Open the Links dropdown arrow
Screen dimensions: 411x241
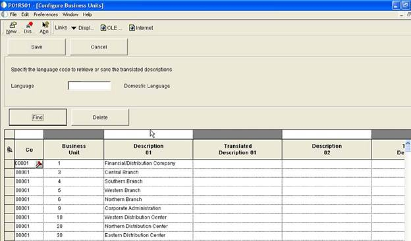pyautogui.click(x=74, y=28)
